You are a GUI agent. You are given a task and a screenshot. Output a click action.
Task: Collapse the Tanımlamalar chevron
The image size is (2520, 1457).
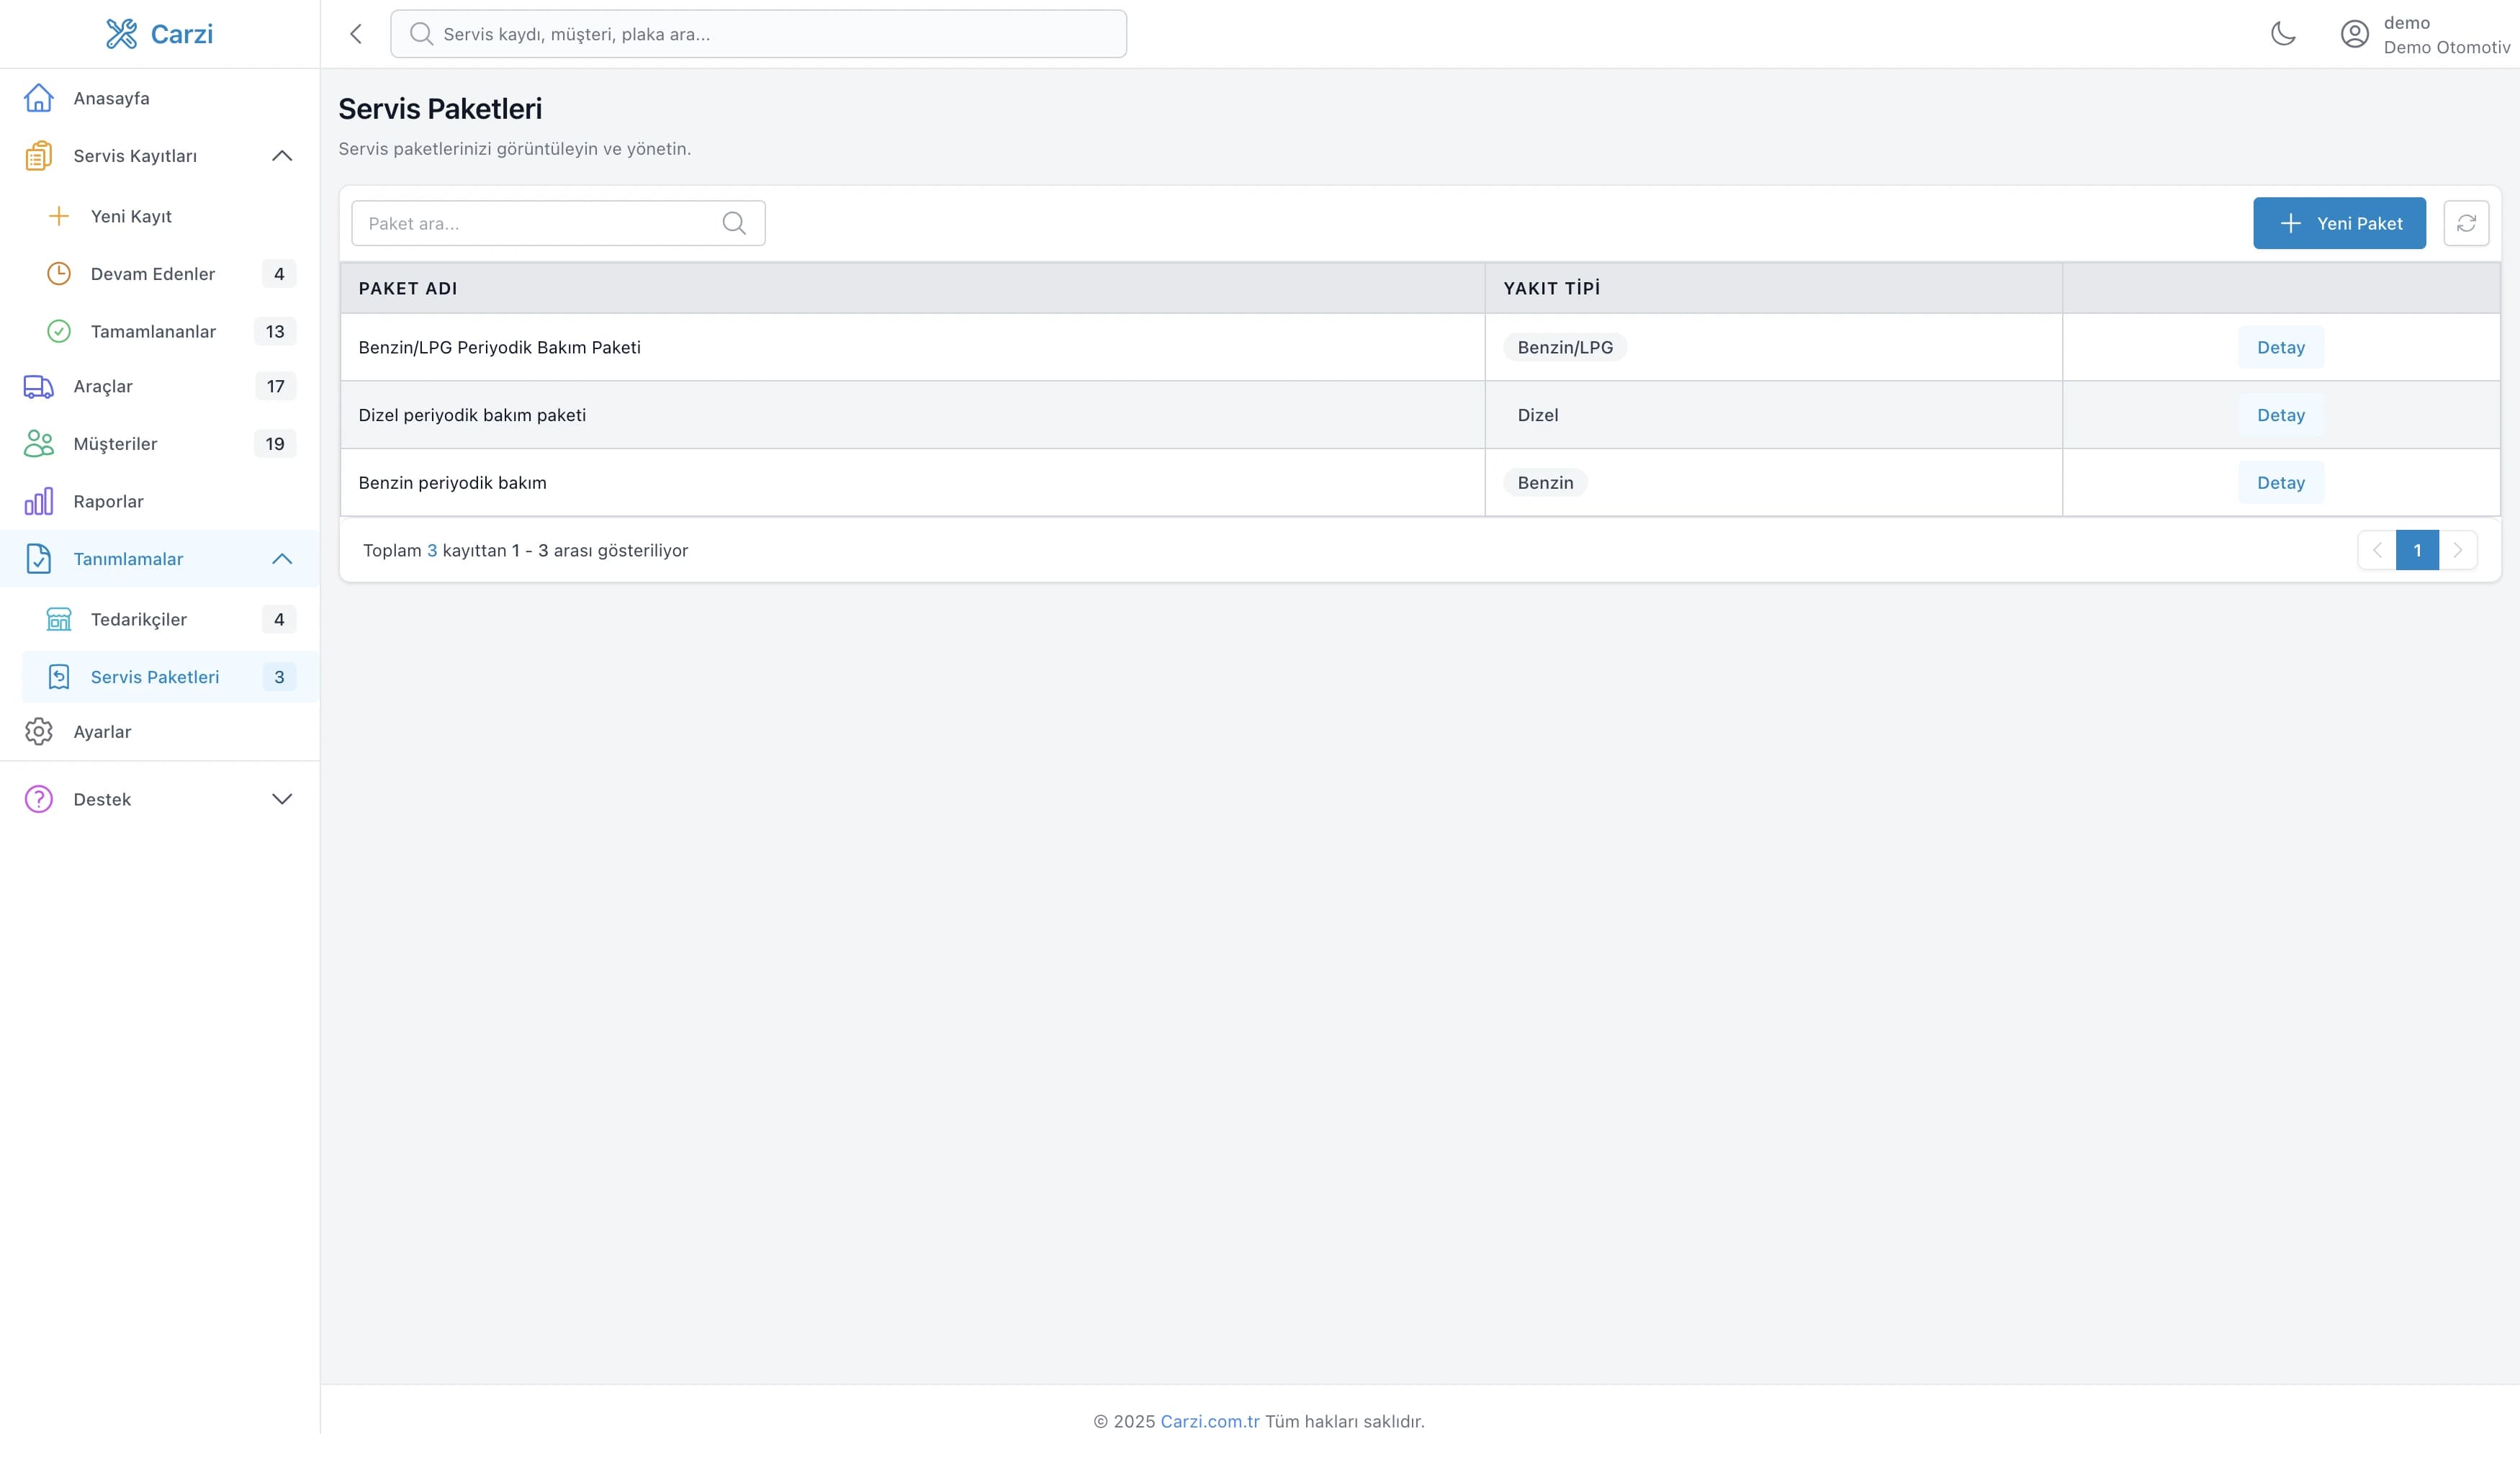click(x=282, y=559)
